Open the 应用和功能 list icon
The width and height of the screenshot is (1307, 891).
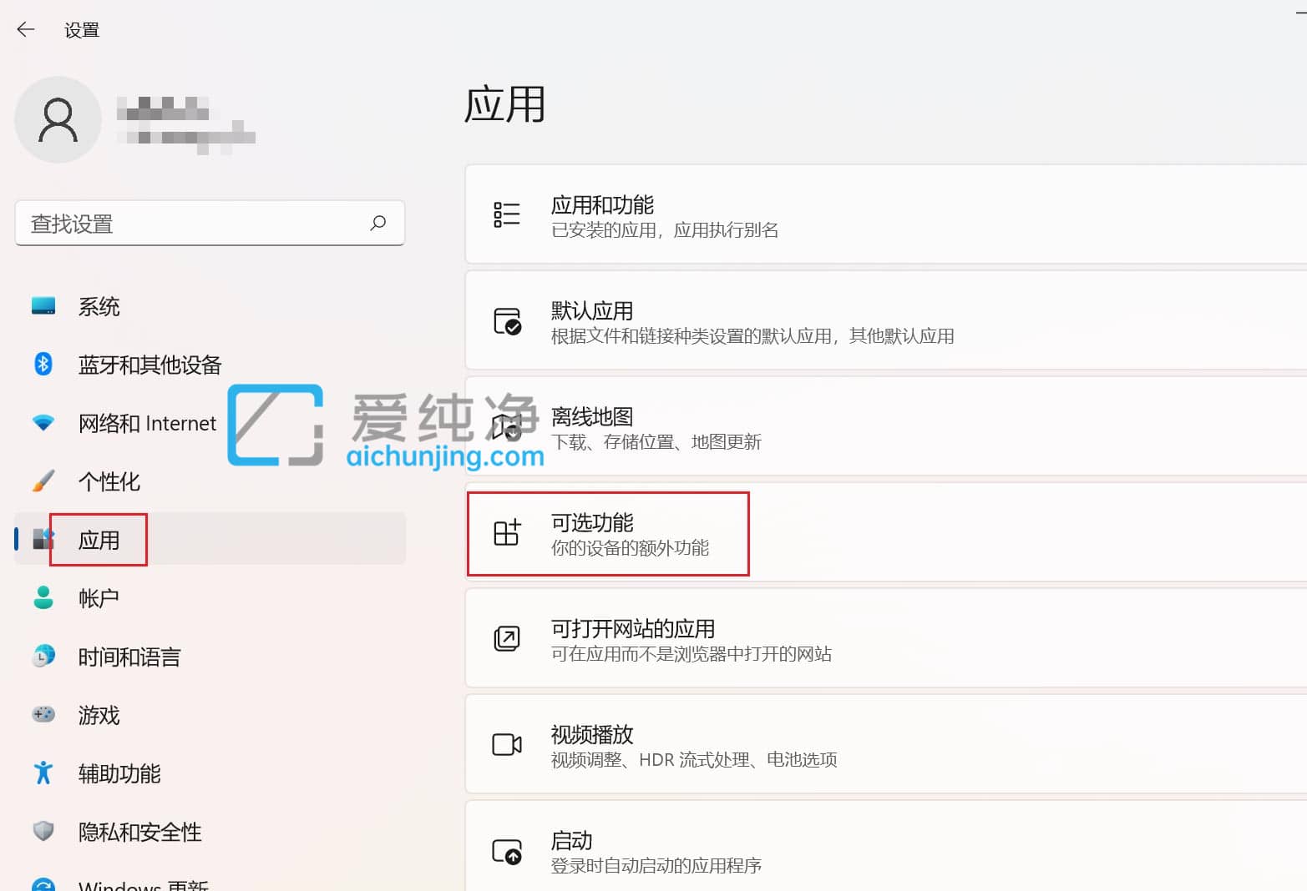coord(507,215)
